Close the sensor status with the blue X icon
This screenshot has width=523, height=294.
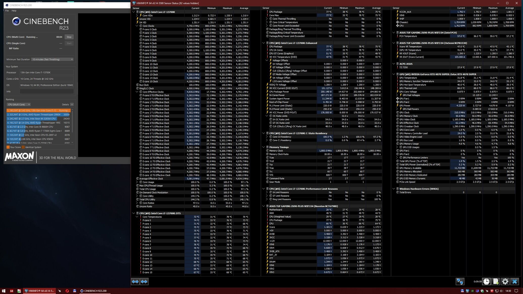[514, 281]
